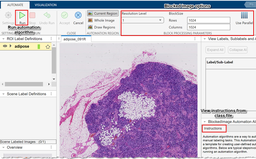Click the Cancel icon in Close section

coord(78,16)
